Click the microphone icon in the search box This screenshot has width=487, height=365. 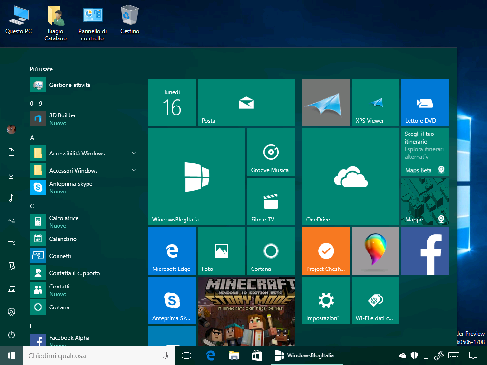(x=165, y=355)
